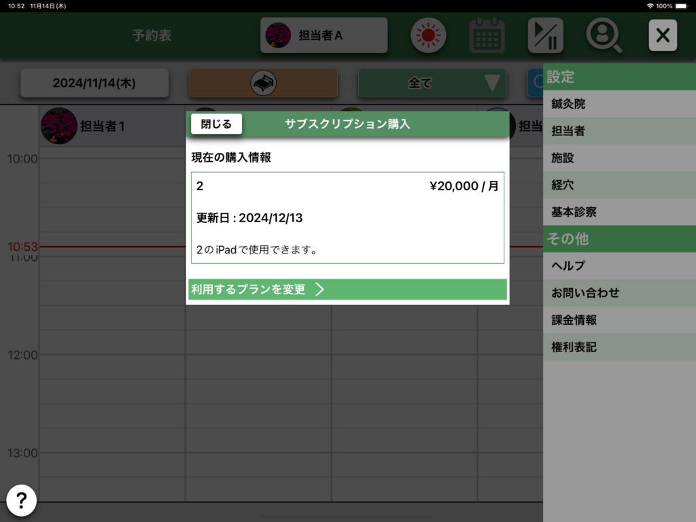Expand 利用するプランを変更 row
Viewport: 696px width, 522px height.
[347, 289]
